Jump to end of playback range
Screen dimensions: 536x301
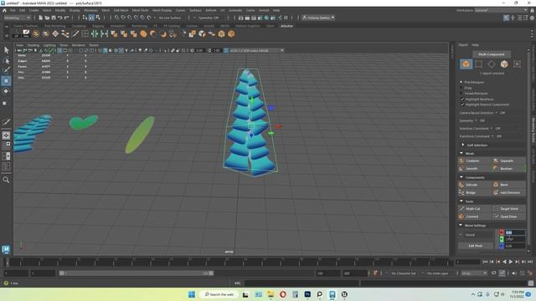pyautogui.click(x=530, y=262)
